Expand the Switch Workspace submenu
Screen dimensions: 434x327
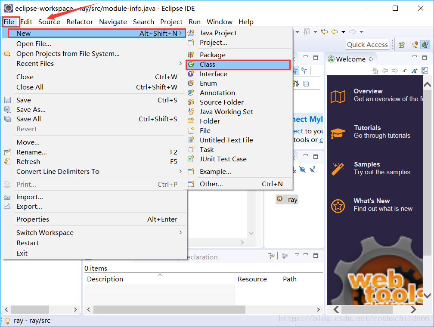94,232
